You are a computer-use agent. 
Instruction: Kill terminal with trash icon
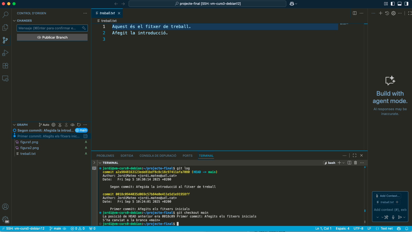click(356, 163)
